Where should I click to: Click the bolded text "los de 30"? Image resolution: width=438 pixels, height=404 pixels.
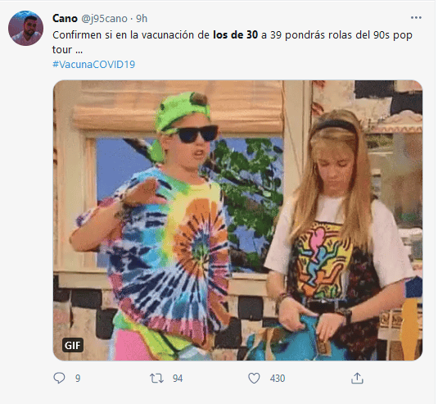click(x=235, y=35)
